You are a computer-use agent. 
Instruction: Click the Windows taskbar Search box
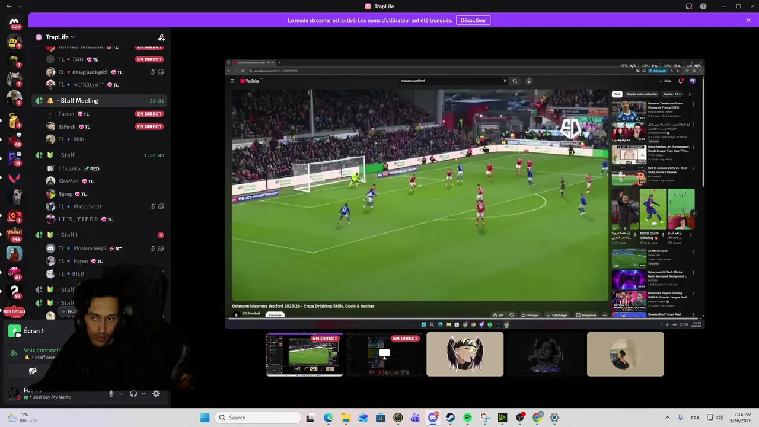[x=257, y=418]
